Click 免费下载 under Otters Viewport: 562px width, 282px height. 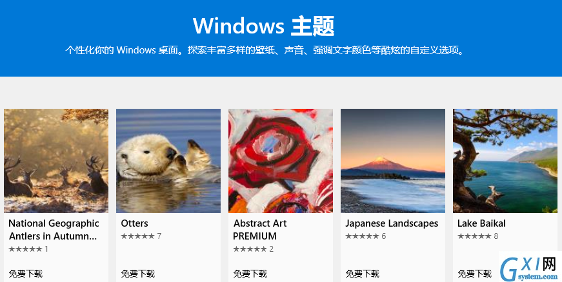click(137, 274)
